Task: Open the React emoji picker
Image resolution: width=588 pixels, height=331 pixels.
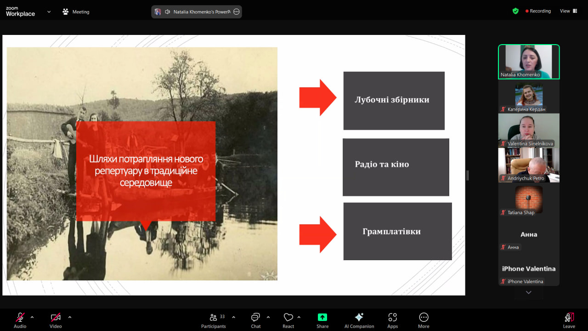Action: point(288,320)
